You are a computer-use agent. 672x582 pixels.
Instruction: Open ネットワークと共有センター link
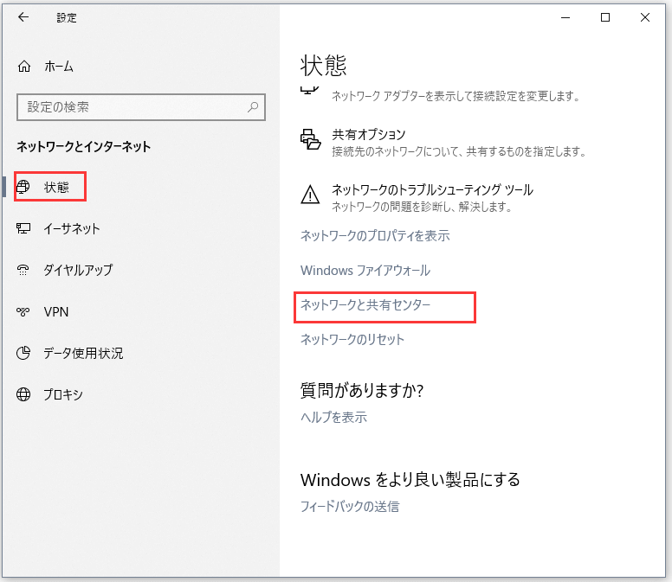365,305
